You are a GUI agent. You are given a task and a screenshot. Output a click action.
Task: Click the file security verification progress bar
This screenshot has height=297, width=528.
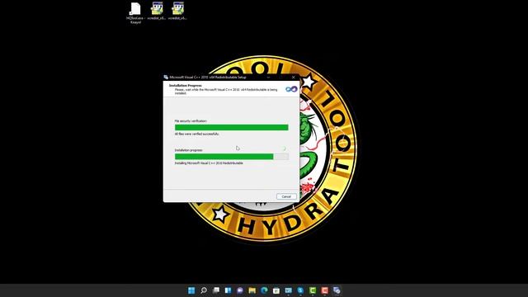coord(232,127)
